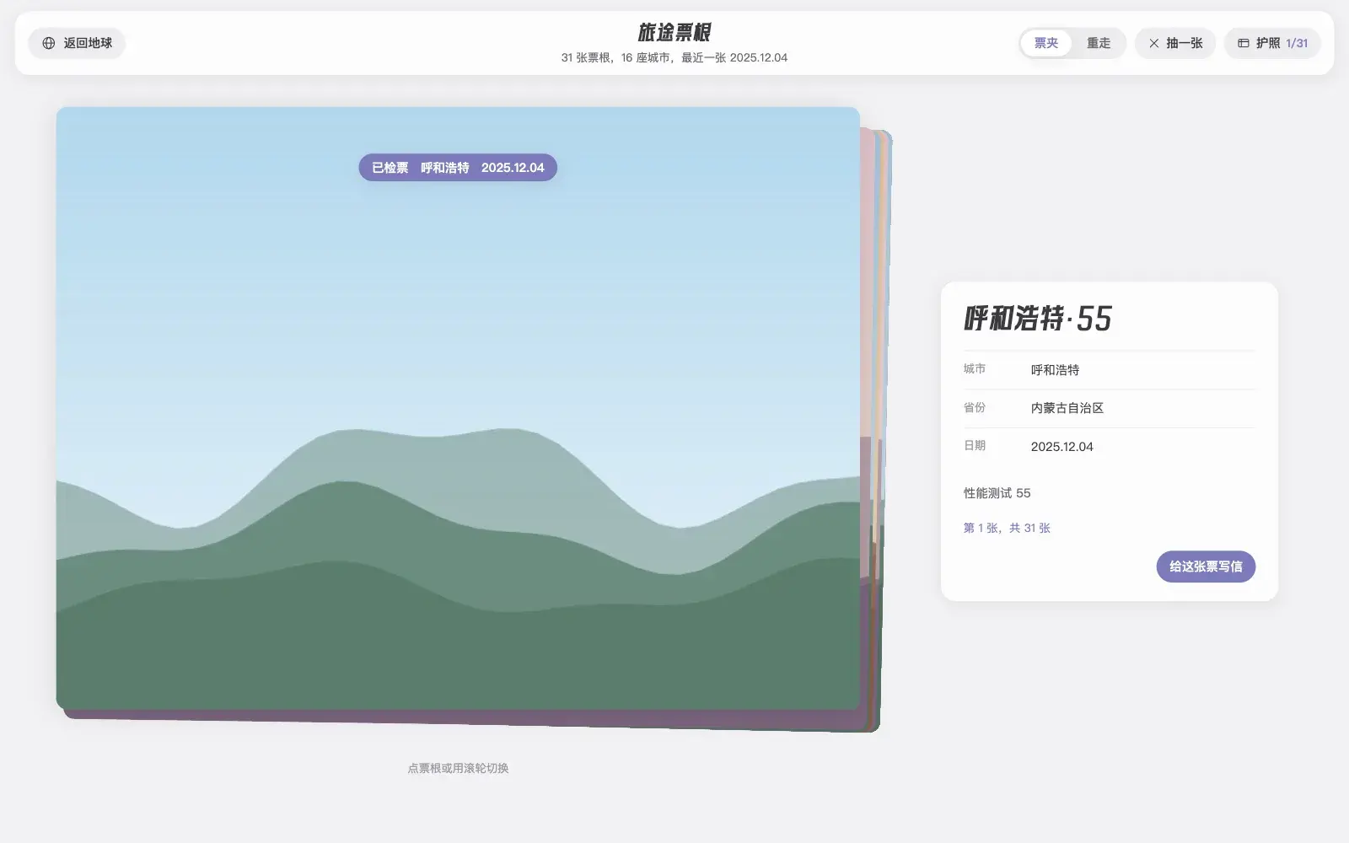Draw a random ticket with 抽一张
The width and height of the screenshot is (1349, 843).
tap(1175, 43)
